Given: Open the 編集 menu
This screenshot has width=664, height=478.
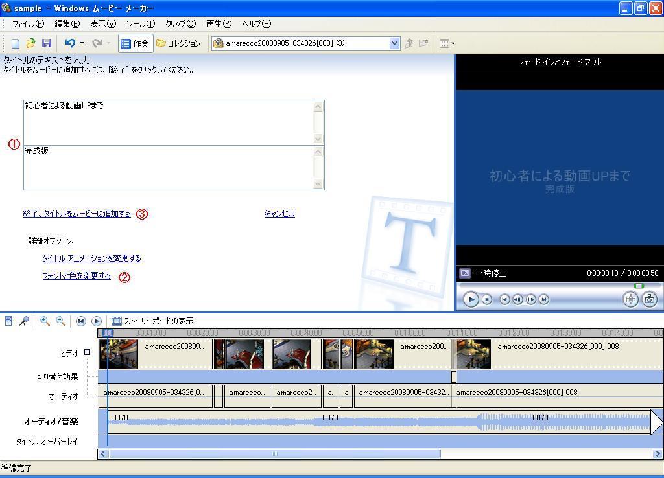Looking at the screenshot, I should point(67,24).
